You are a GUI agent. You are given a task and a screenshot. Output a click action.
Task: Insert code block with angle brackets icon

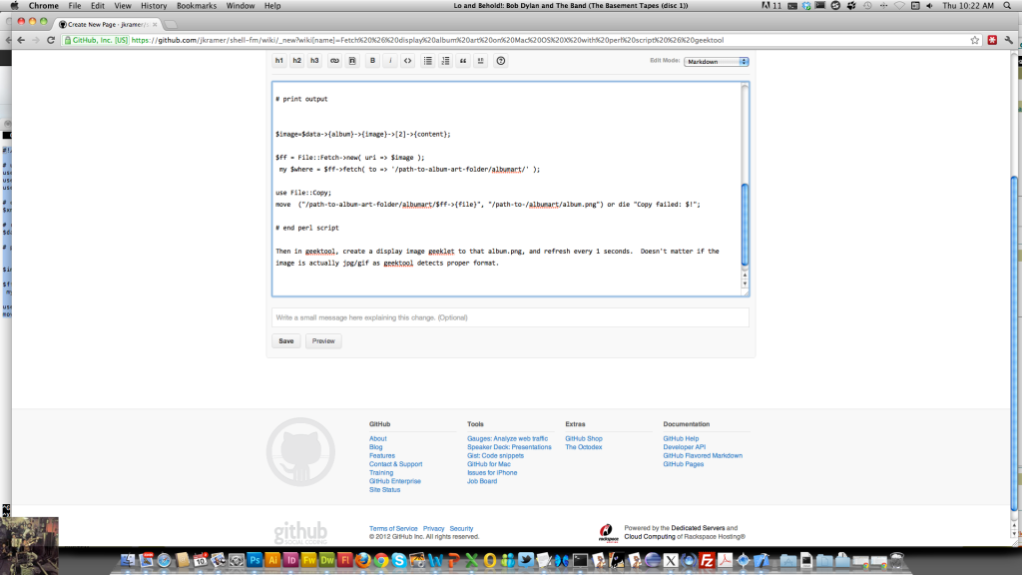tap(407, 61)
